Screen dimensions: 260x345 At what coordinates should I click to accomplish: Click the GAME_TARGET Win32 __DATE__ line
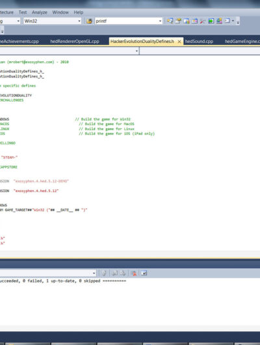[x=44, y=210]
